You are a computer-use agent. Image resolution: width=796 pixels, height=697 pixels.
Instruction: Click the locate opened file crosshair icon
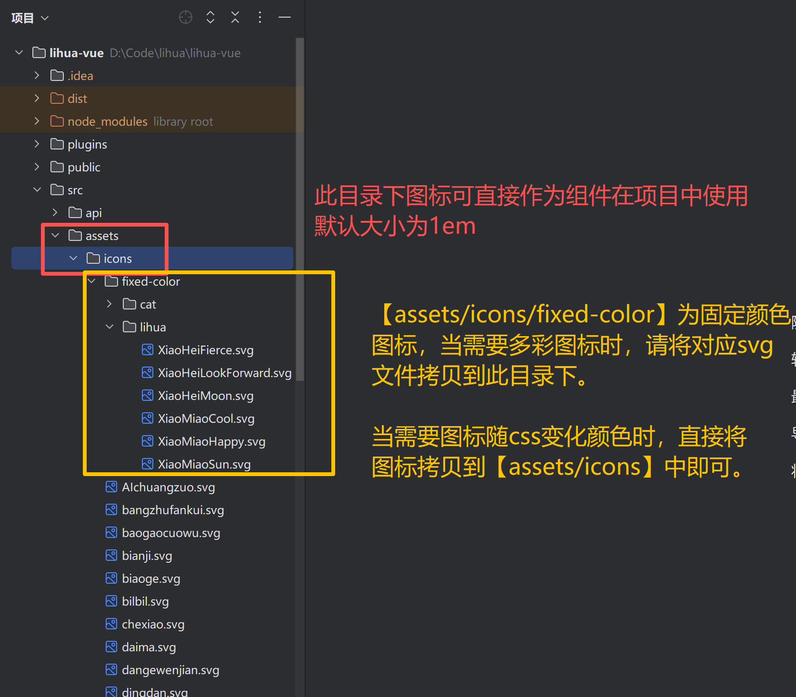tap(185, 18)
